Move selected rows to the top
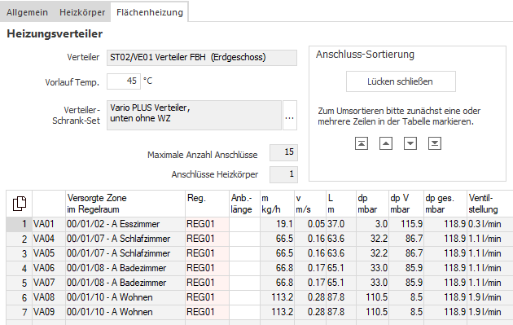The image size is (513, 325). [362, 143]
